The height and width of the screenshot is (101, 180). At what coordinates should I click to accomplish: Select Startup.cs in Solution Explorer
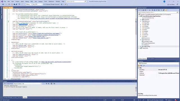147,45
